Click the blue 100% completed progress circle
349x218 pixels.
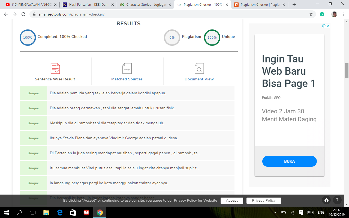[x=28, y=37]
